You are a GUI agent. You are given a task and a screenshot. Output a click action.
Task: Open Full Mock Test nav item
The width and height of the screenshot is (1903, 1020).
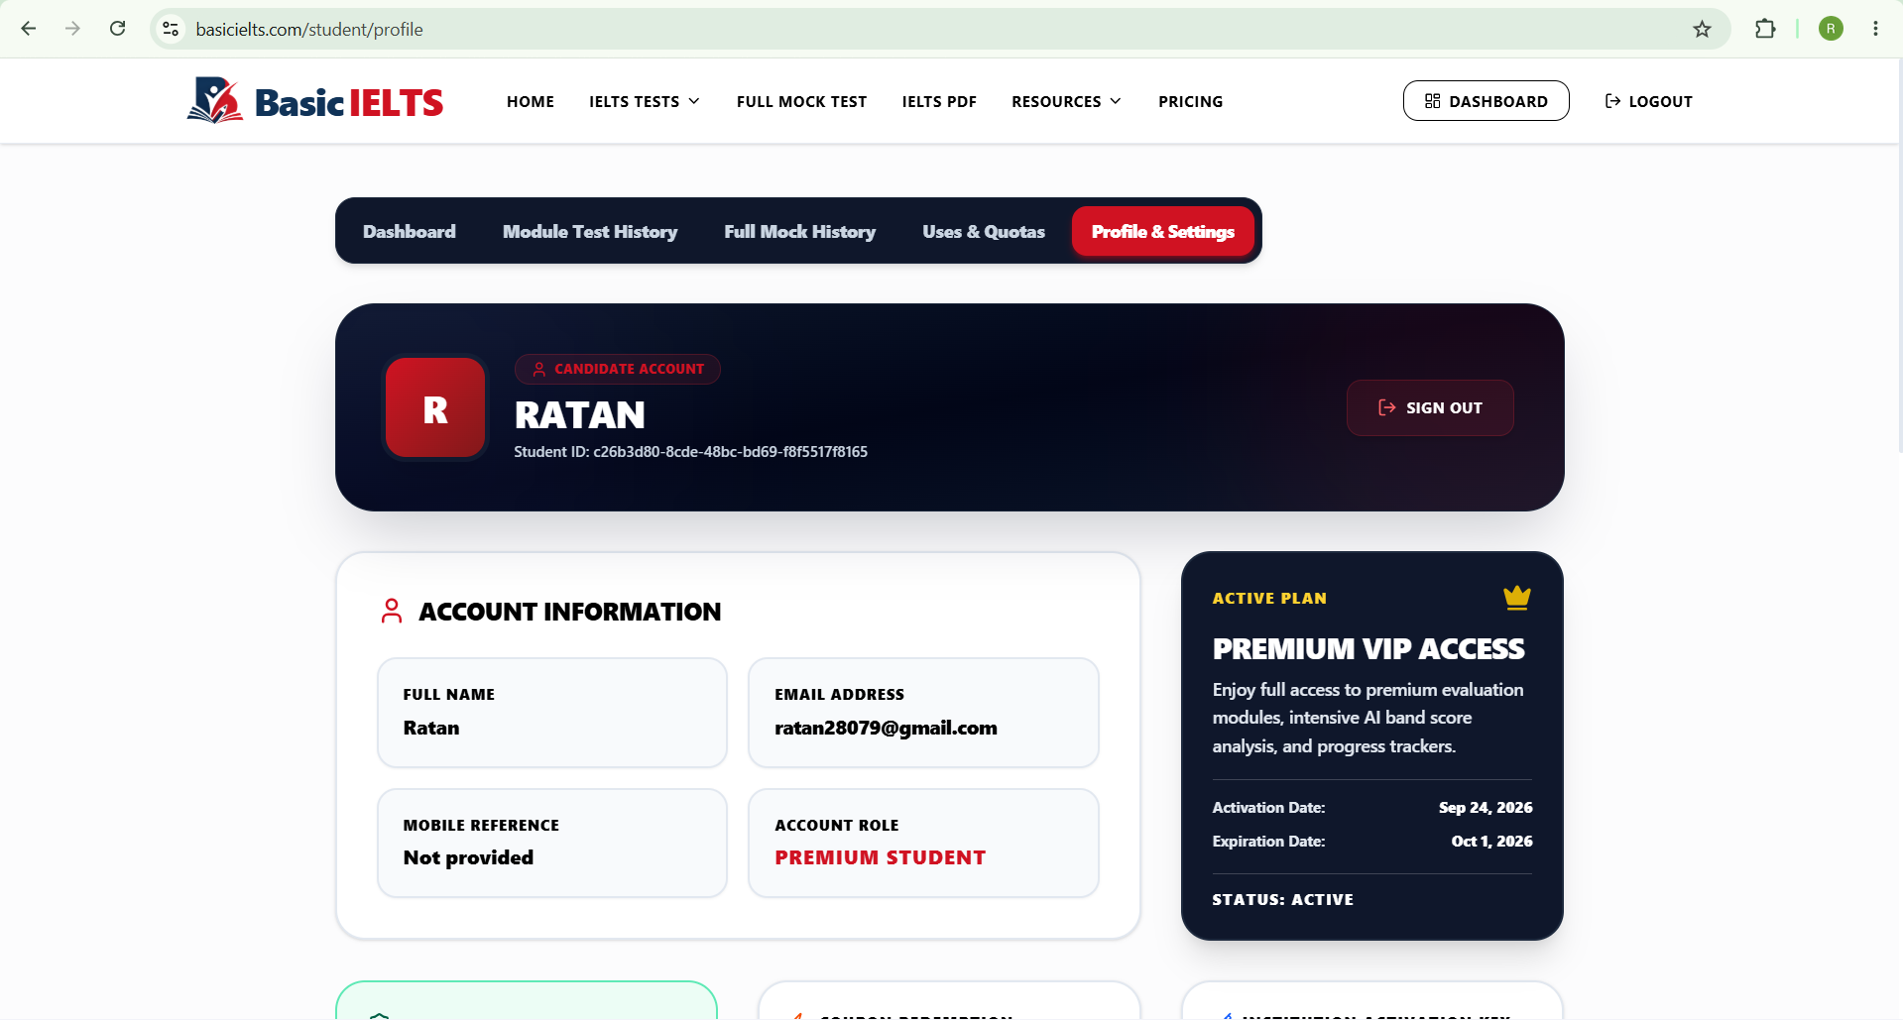(801, 101)
